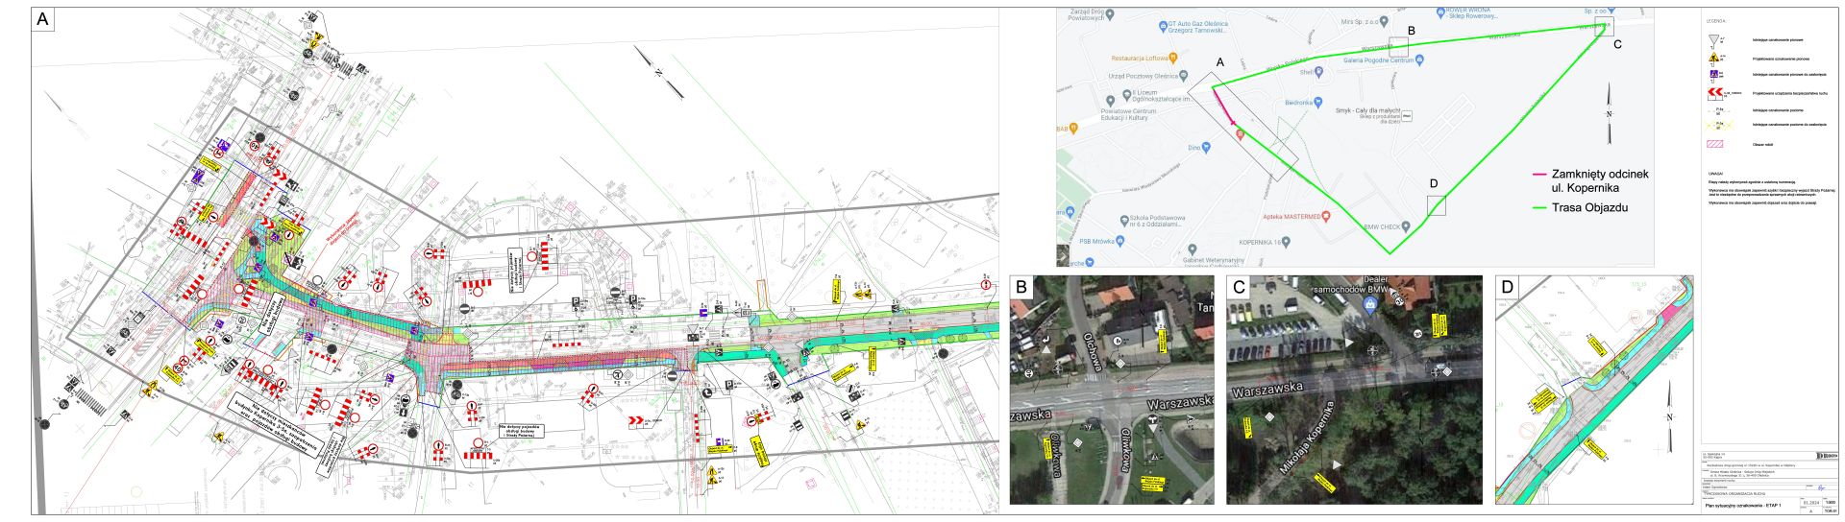Screen dimensions: 1845x522
Task: Open the Galeria Pogodne Centrum pin
Action: [x=1419, y=59]
